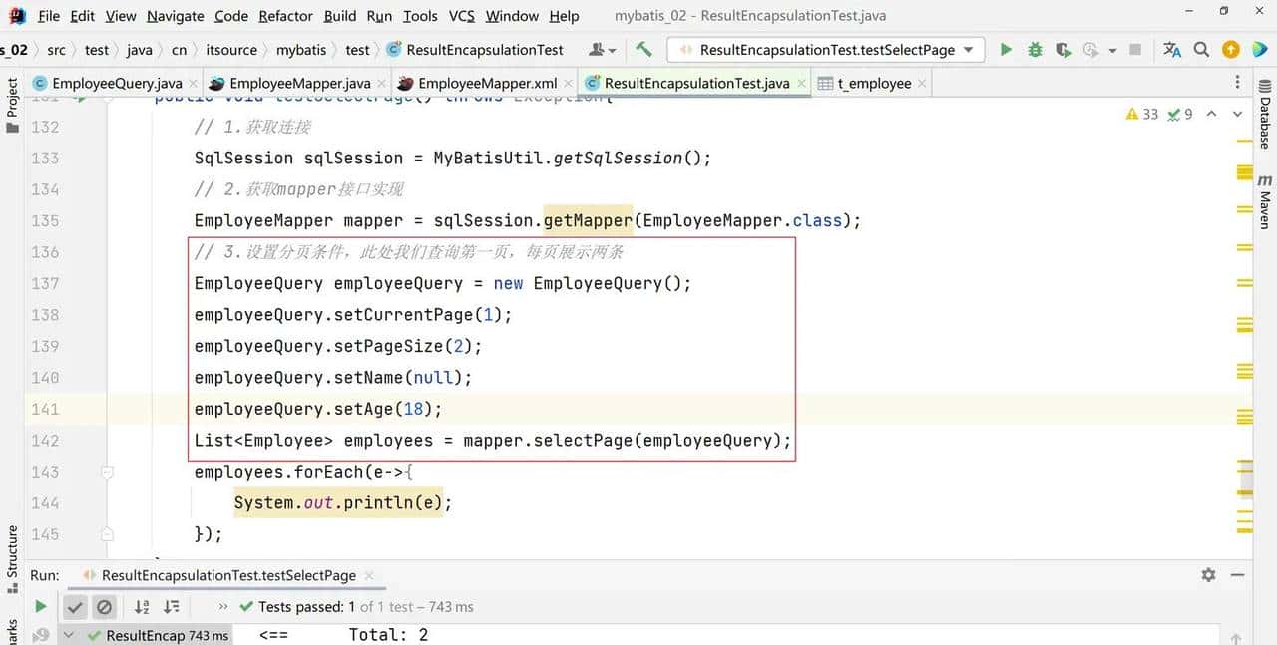Click the Build hammer icon
This screenshot has height=645, width=1277.
[x=643, y=49]
